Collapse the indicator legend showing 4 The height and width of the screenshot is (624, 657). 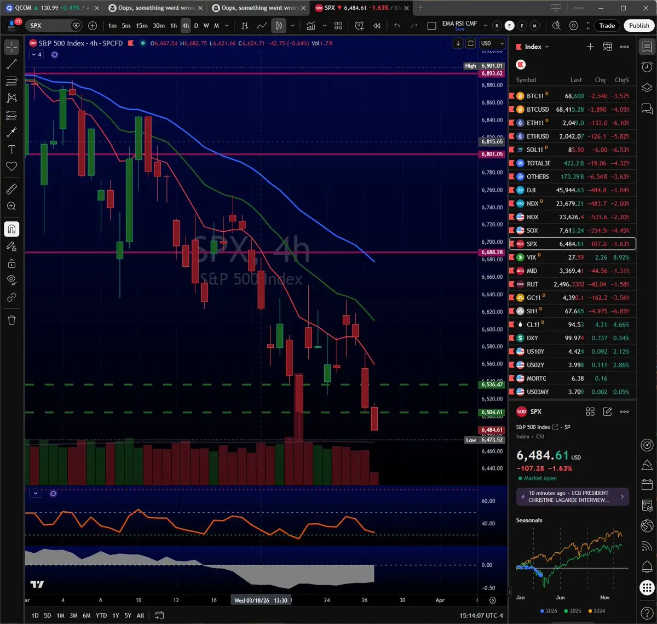coord(37,55)
